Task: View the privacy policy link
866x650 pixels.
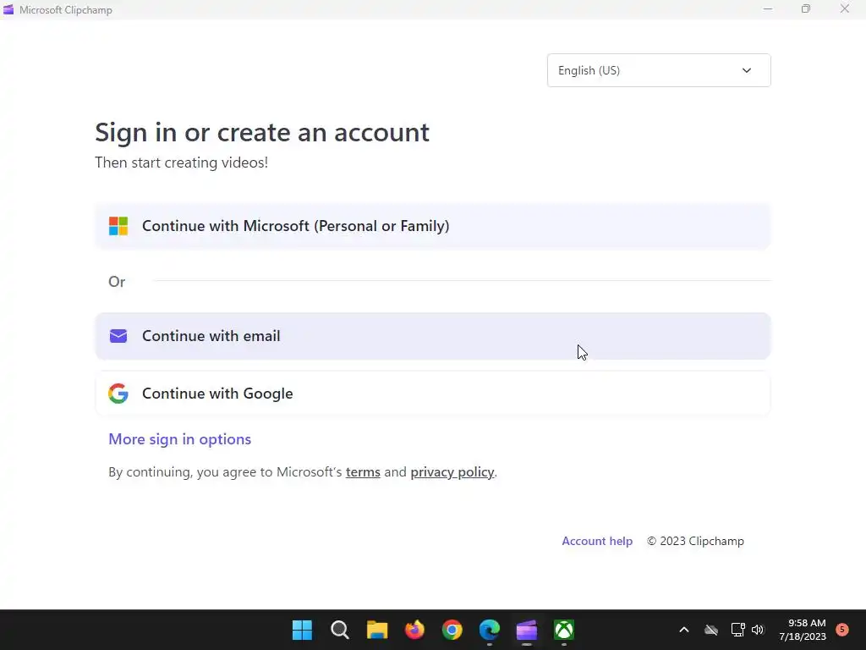Action: 452,472
